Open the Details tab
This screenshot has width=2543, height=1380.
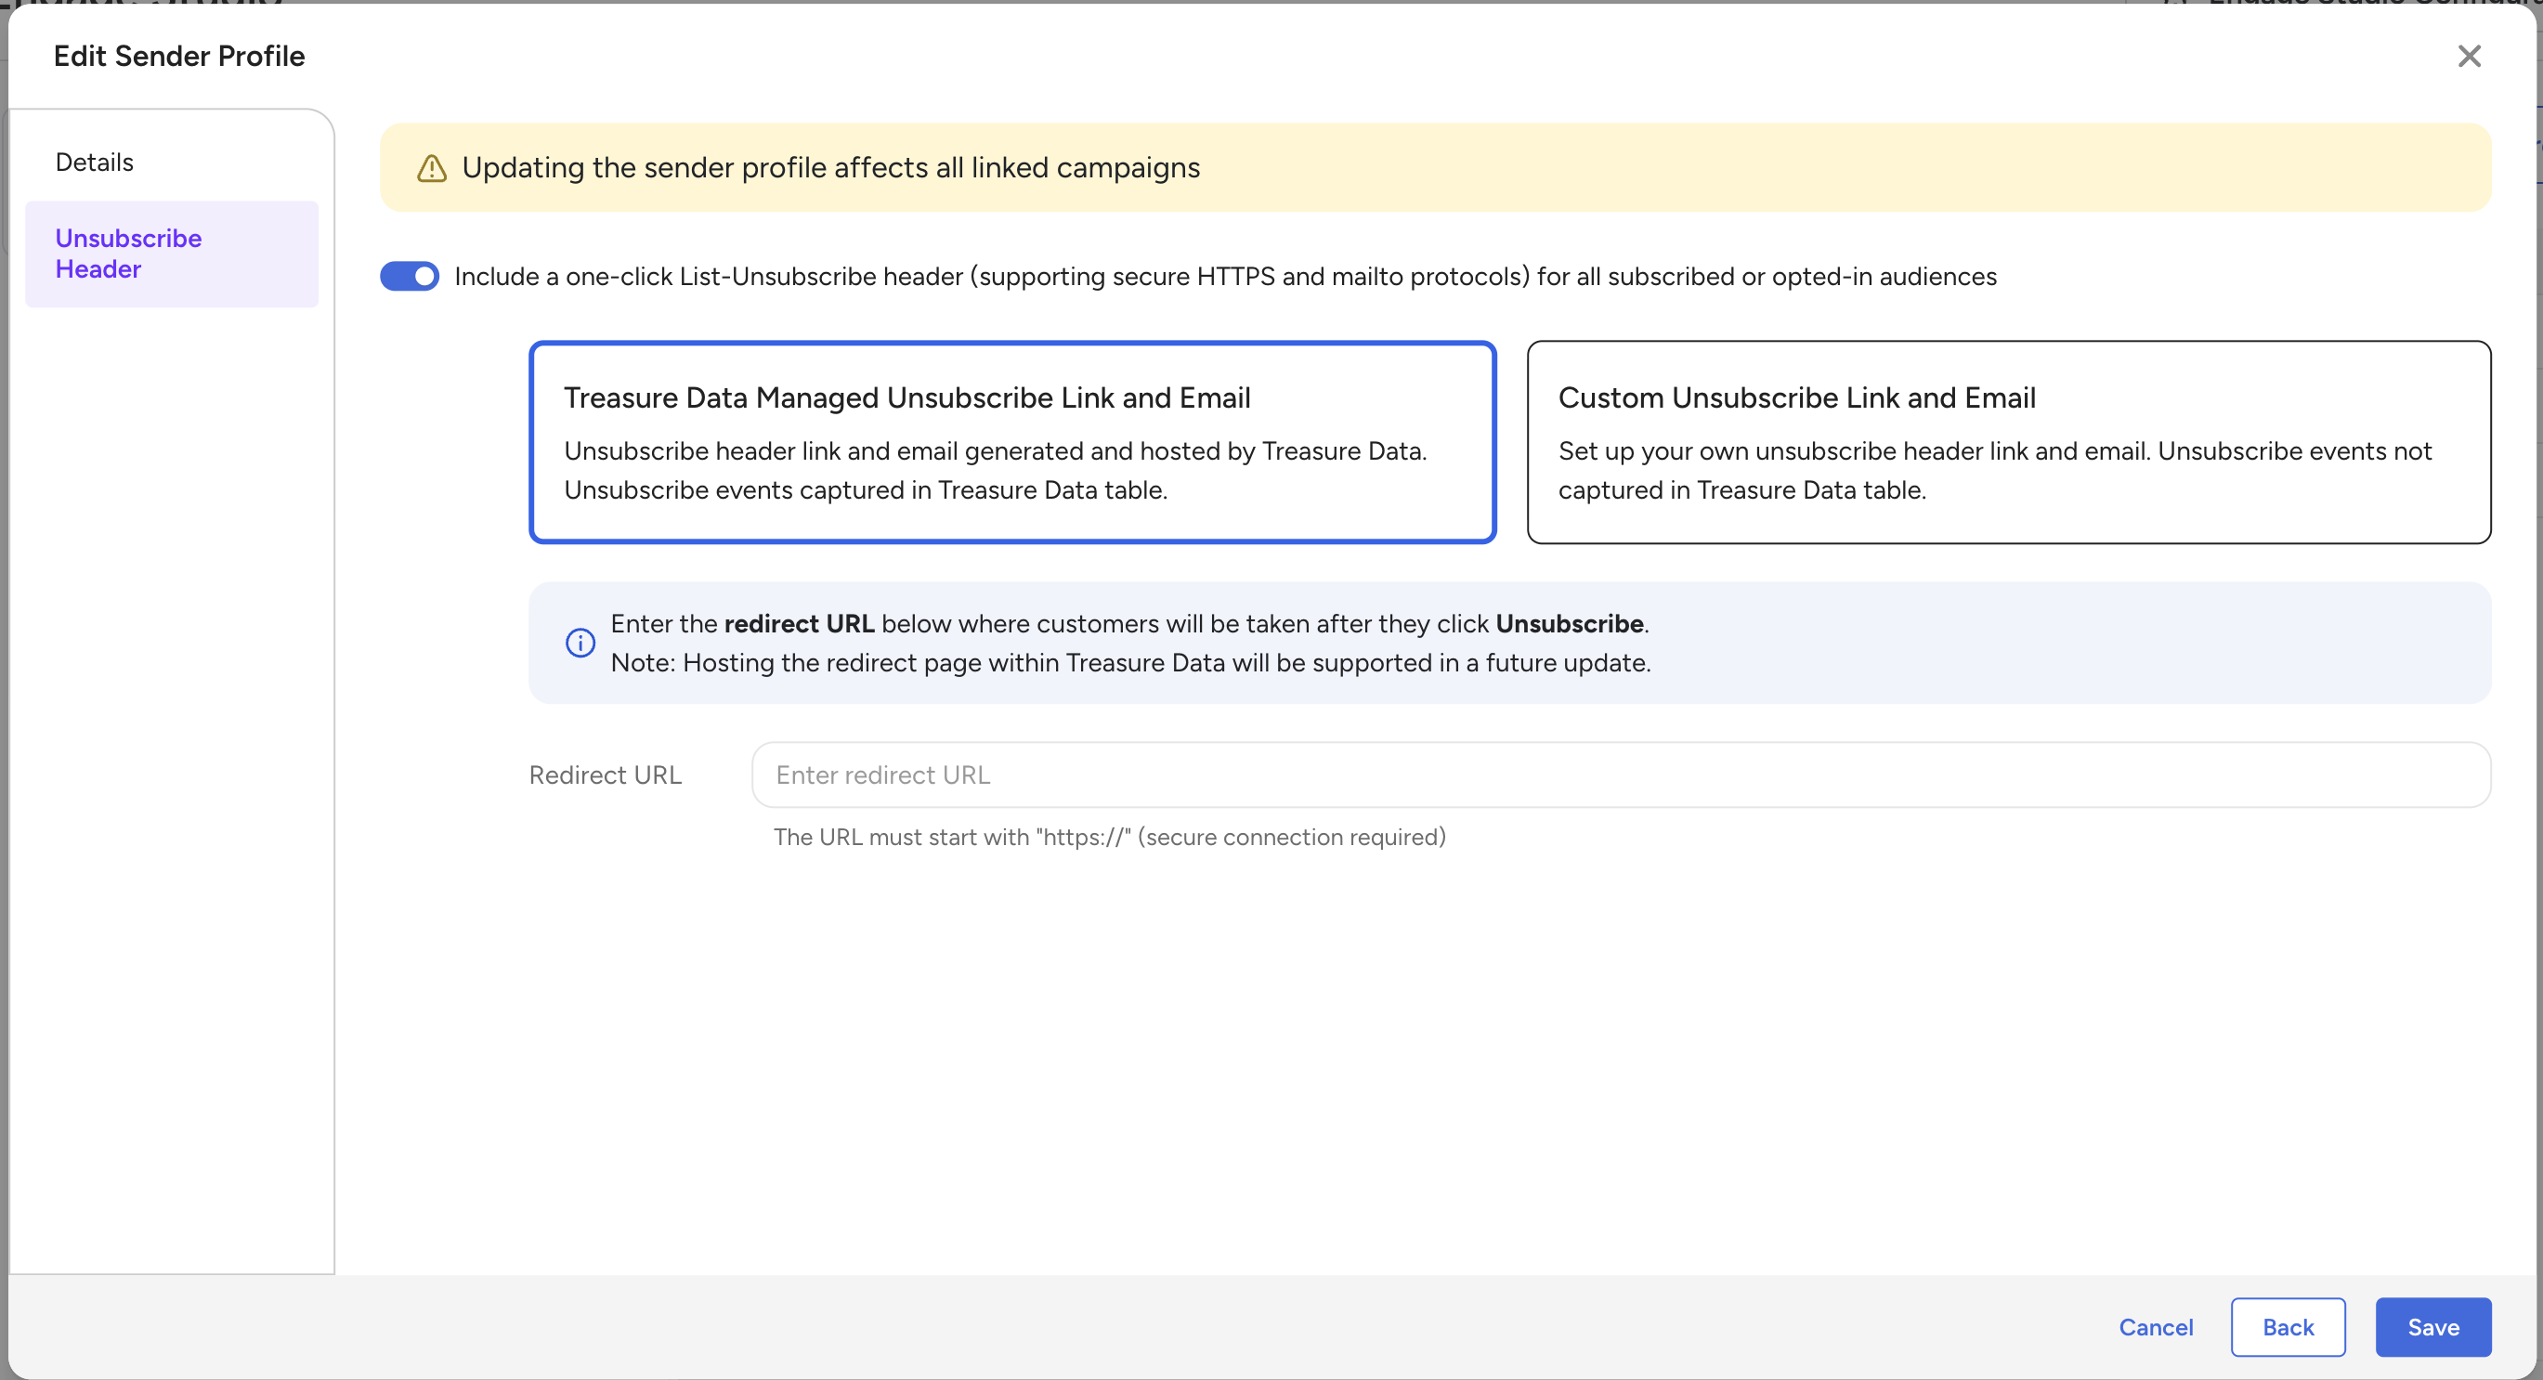pyautogui.click(x=95, y=162)
